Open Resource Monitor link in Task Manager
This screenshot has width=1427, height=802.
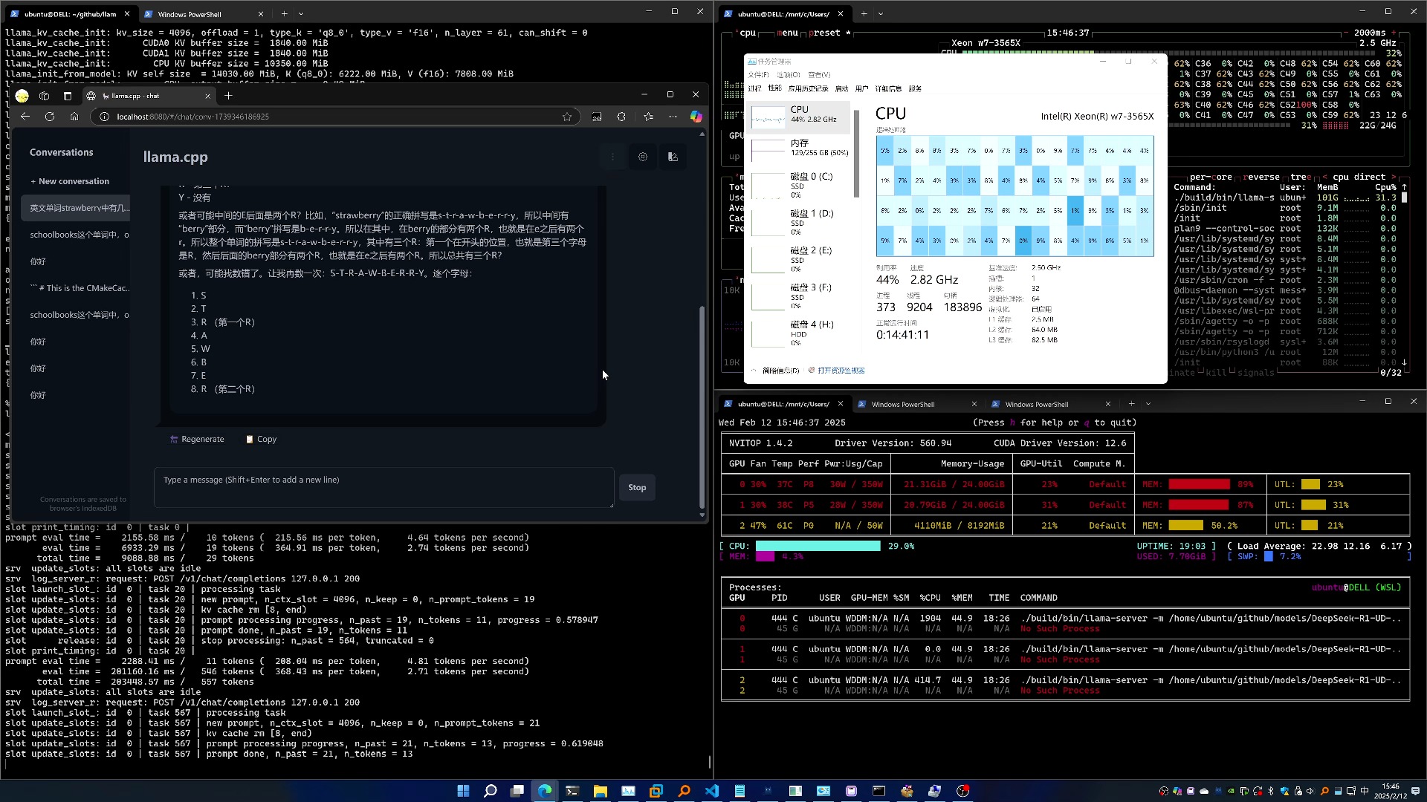[836, 371]
